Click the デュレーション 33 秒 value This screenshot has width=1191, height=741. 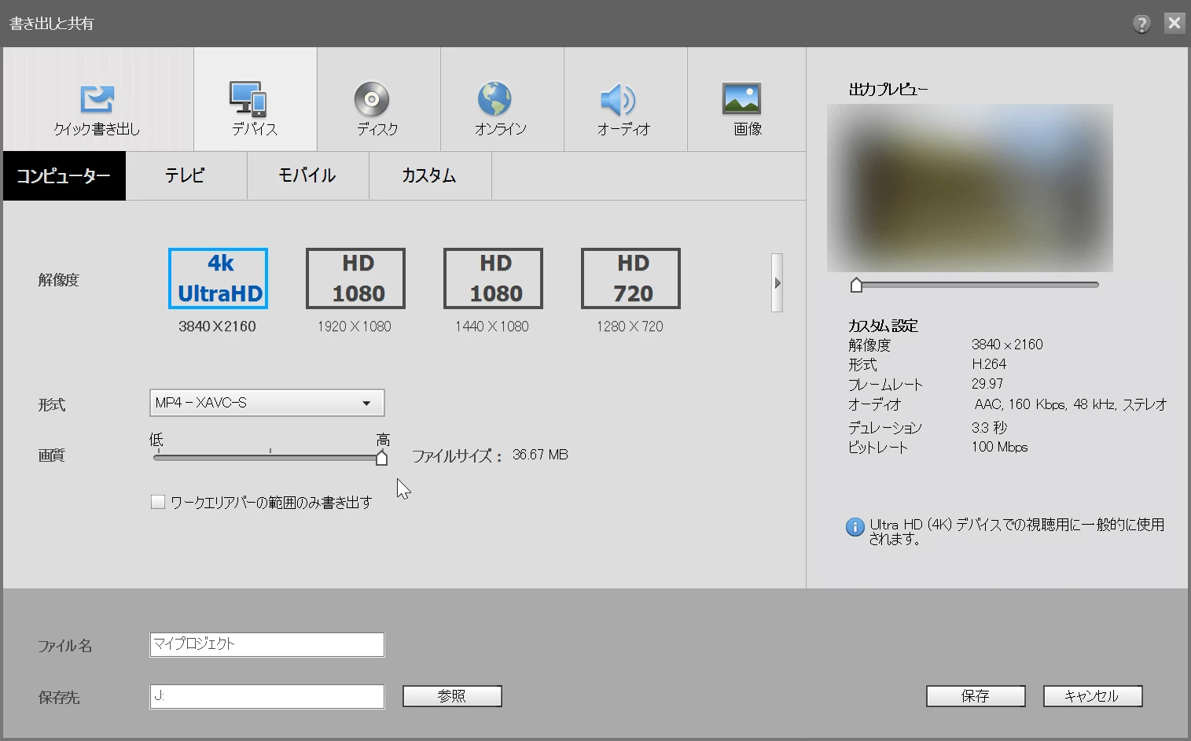989,427
